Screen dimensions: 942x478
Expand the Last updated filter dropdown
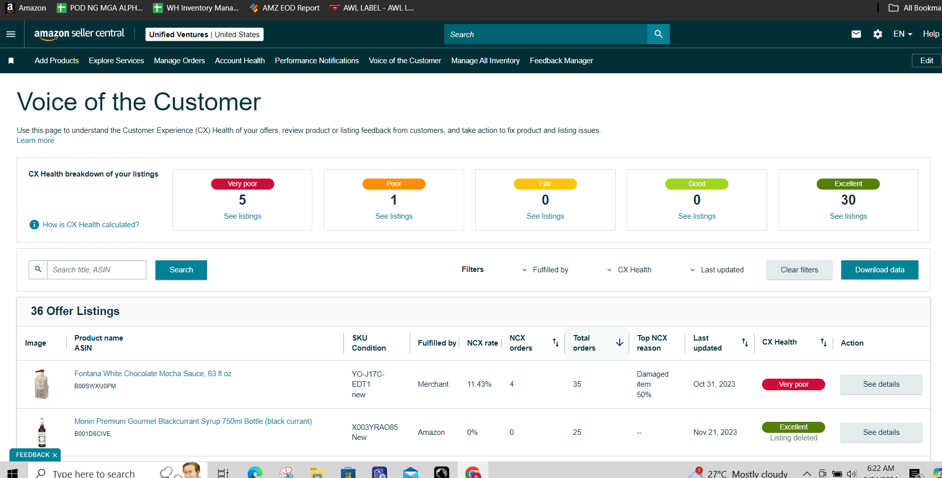(716, 270)
